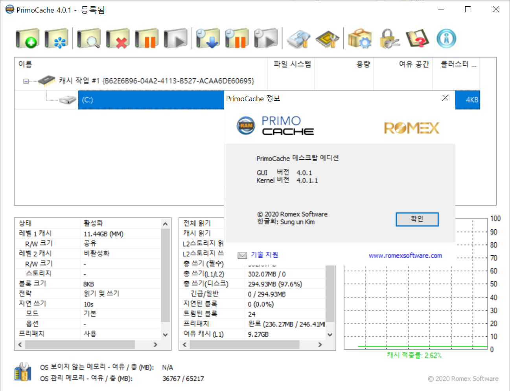Click the statistics panel scroll down arrow

click(330, 335)
